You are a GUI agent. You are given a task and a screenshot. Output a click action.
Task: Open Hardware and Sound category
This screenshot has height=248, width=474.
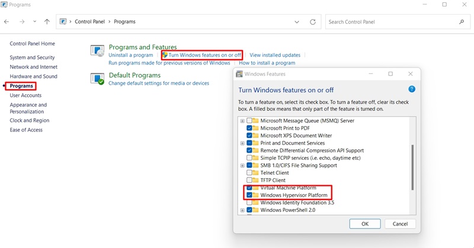pos(33,76)
